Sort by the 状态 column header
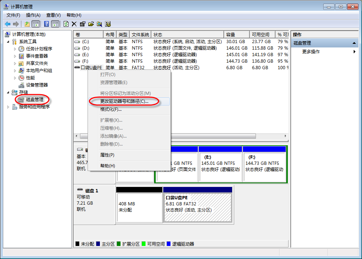 [x=188, y=35]
